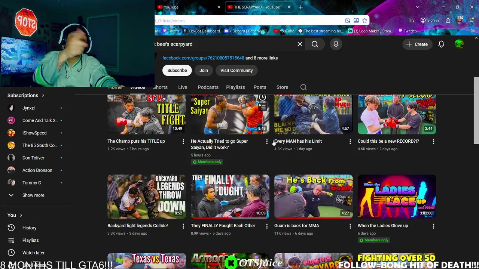This screenshot has height=269, width=479.
Task: Click the Create button
Action: point(417,44)
